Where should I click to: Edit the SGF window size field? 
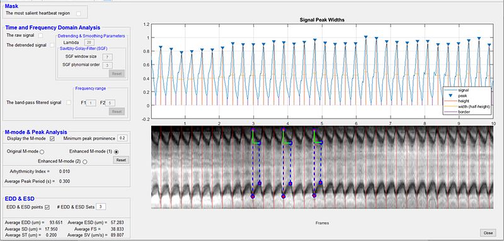pos(107,57)
